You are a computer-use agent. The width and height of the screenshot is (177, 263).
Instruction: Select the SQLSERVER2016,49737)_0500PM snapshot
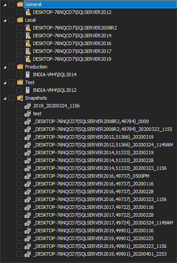point(91,176)
